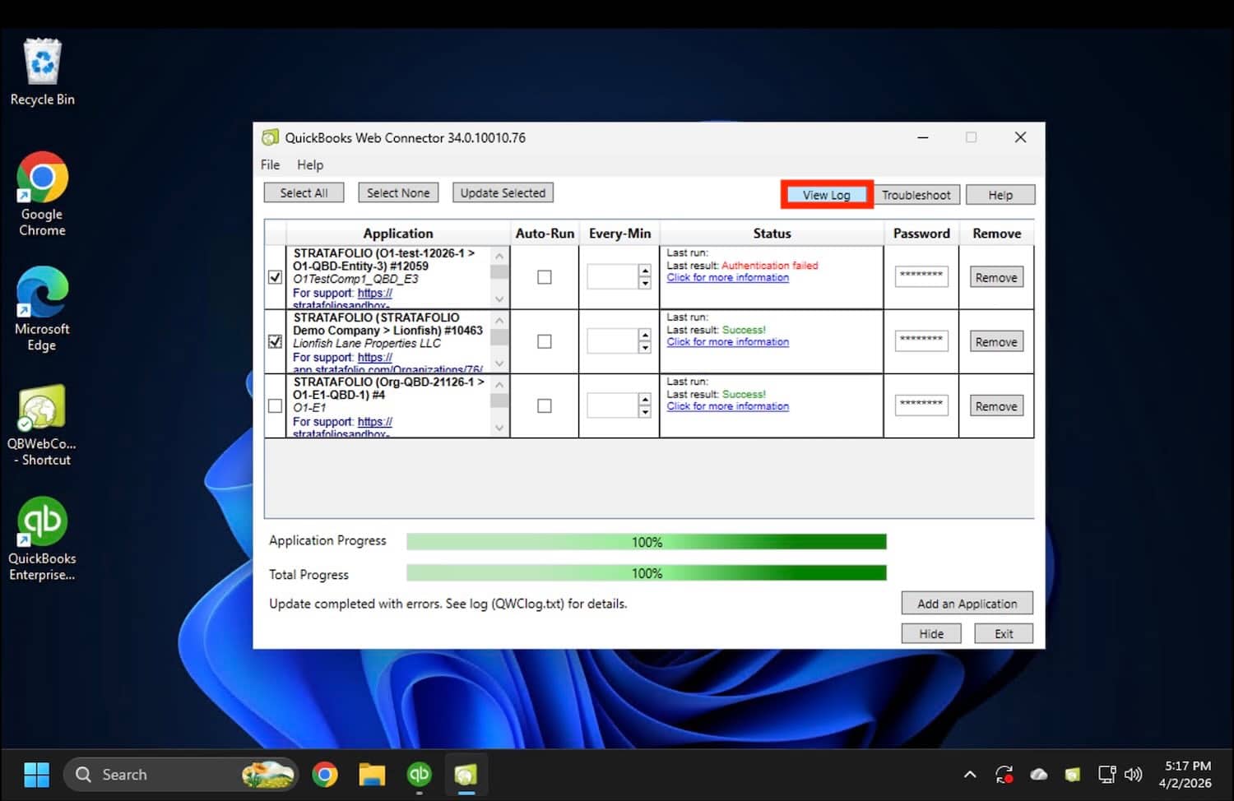Show hidden icons in system tray

pyautogui.click(x=970, y=774)
